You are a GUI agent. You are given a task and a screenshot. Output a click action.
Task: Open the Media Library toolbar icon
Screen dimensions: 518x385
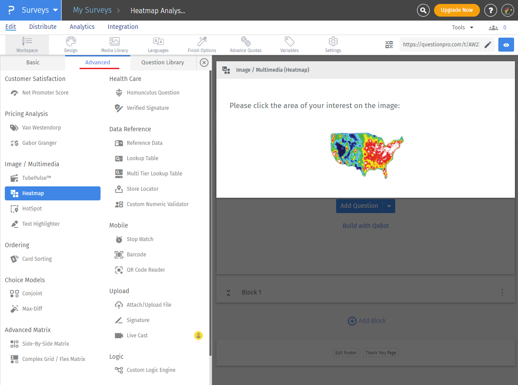(114, 44)
